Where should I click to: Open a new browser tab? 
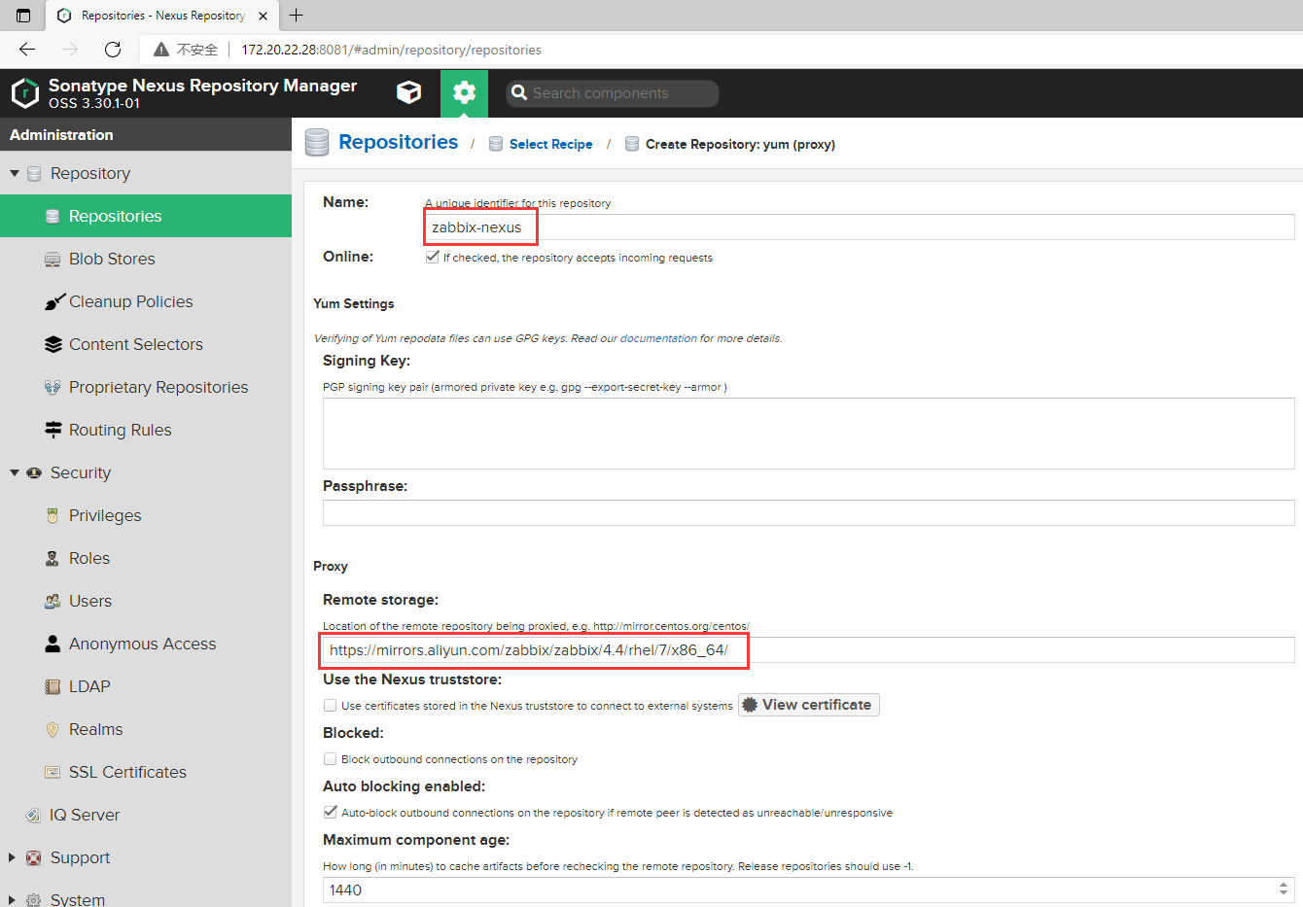pyautogui.click(x=297, y=16)
